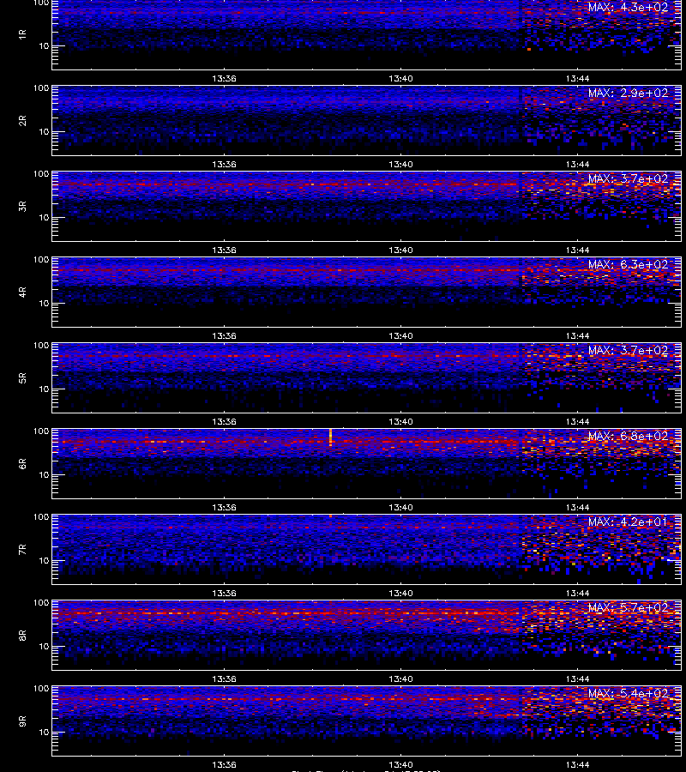Click the 7R panel axis label
Image resolution: width=686 pixels, height=772 pixels.
click(x=22, y=550)
